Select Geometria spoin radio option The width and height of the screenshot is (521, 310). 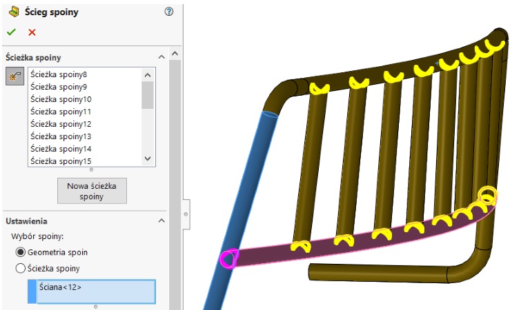[20, 252]
